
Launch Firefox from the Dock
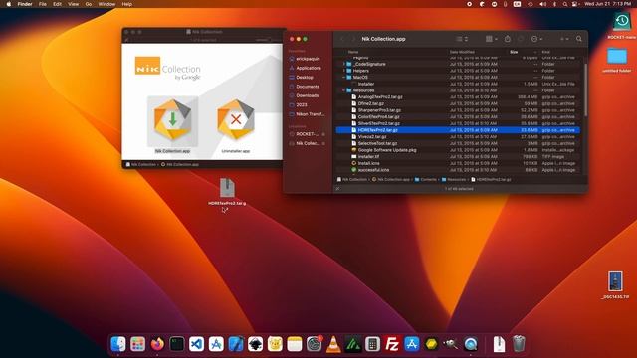[157, 344]
